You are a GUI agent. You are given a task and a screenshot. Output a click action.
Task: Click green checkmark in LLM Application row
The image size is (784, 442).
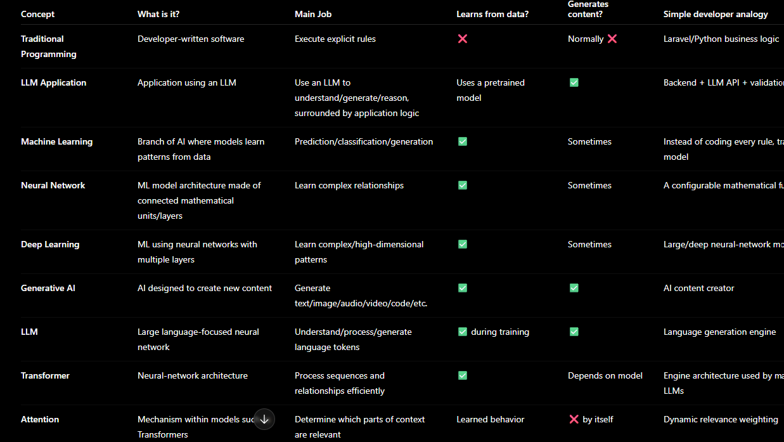pos(574,82)
